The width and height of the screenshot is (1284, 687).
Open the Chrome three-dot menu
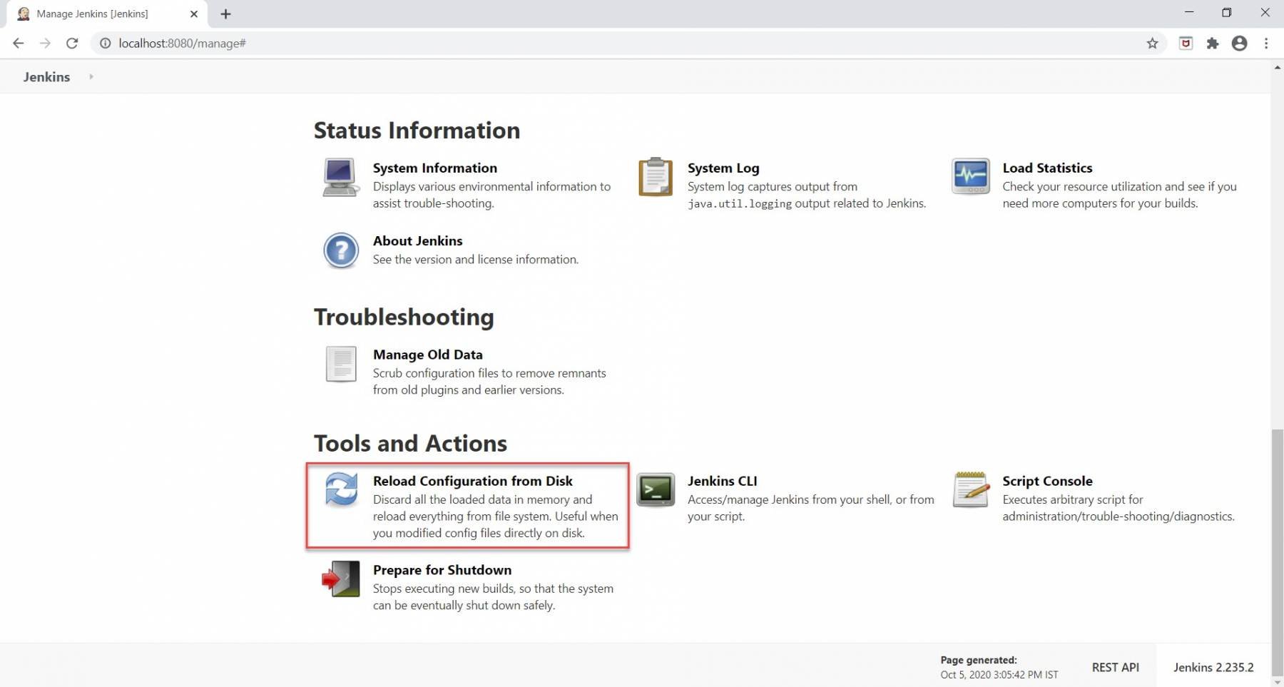(1266, 44)
